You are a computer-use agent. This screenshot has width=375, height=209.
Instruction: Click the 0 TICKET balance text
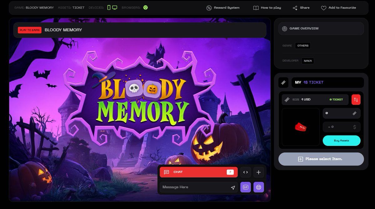coord(336,99)
